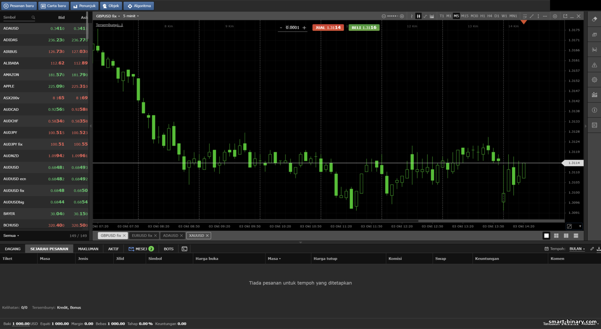The image size is (601, 329).
Task: Open the windows stack icon in right sidebar
Action: coord(595,35)
